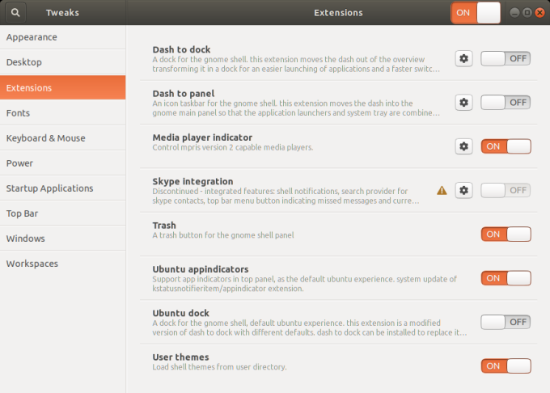Select Extensions in the sidebar
This screenshot has width=550, height=393.
click(x=63, y=87)
